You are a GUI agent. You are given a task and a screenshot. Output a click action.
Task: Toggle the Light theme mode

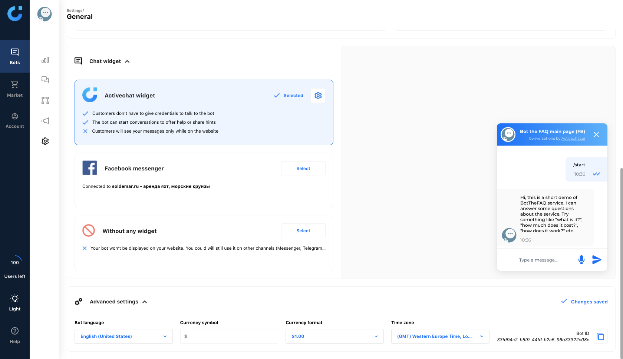(x=15, y=302)
